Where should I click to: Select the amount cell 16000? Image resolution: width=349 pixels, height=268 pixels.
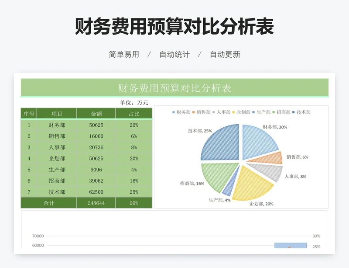click(96, 136)
